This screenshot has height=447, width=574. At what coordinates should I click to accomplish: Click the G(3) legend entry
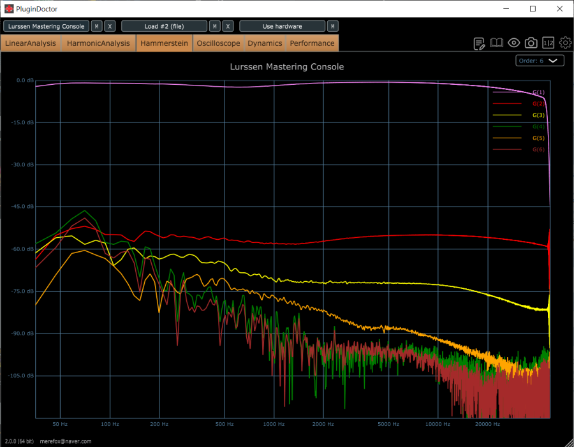pyautogui.click(x=519, y=115)
